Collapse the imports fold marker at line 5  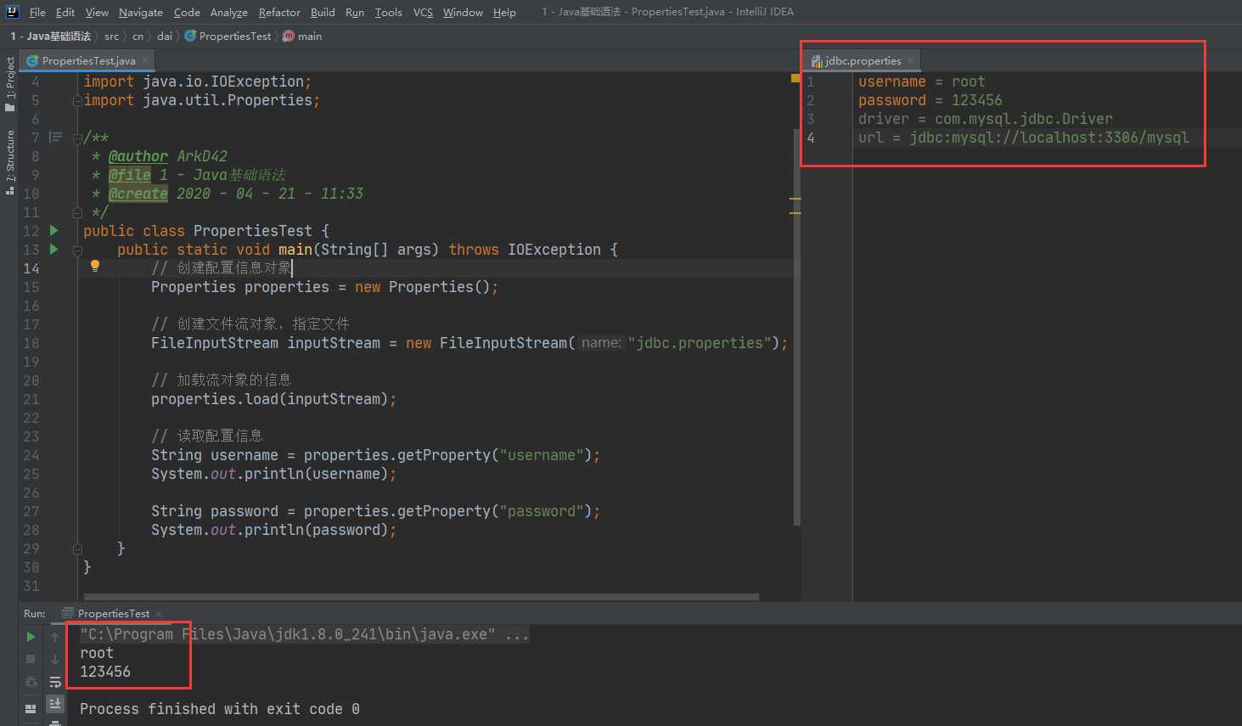[77, 100]
